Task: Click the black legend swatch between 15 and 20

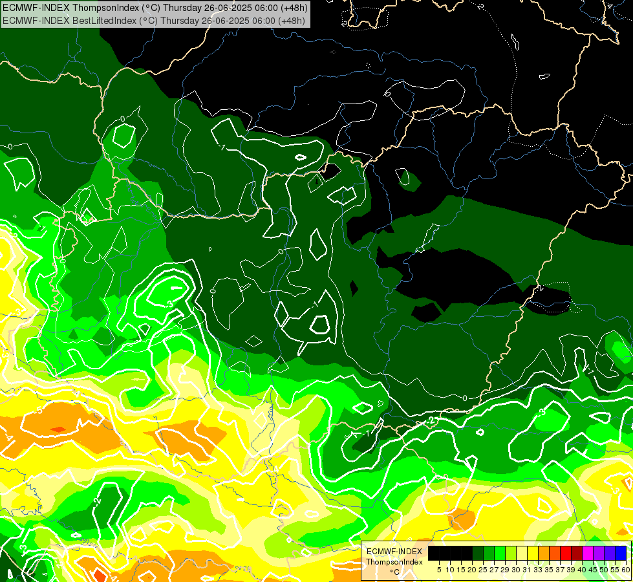Action: click(x=467, y=553)
